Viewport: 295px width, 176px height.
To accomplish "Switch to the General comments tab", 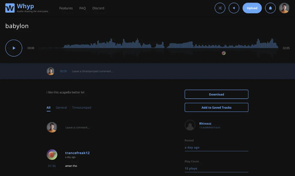I will tap(61, 108).
